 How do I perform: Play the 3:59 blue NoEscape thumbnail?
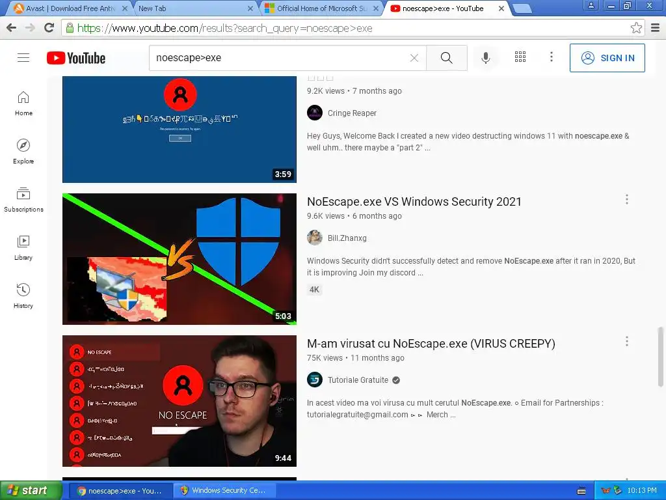coord(180,130)
